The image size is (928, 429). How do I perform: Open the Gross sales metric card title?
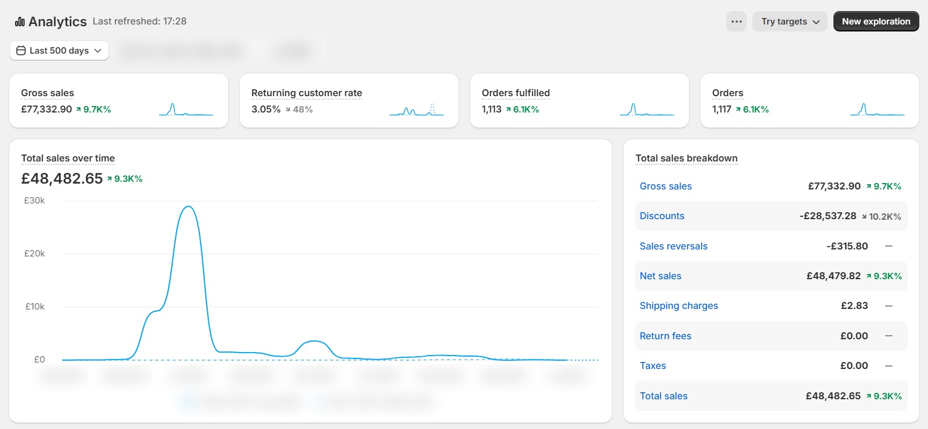(47, 93)
